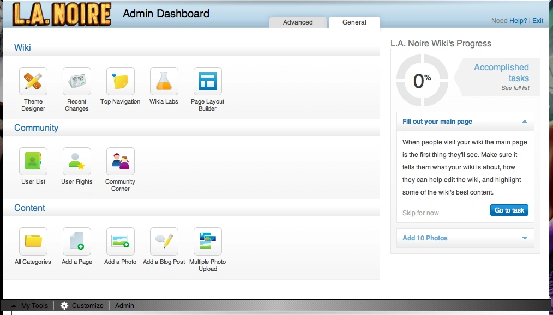The image size is (553, 315).
Task: Click the Wiki section heading
Action: pos(22,47)
